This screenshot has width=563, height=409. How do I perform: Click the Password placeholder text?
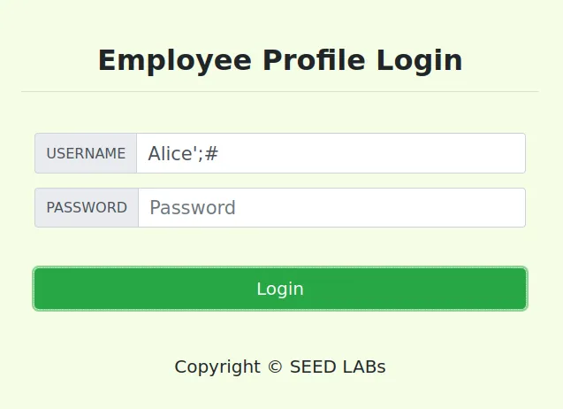click(193, 208)
